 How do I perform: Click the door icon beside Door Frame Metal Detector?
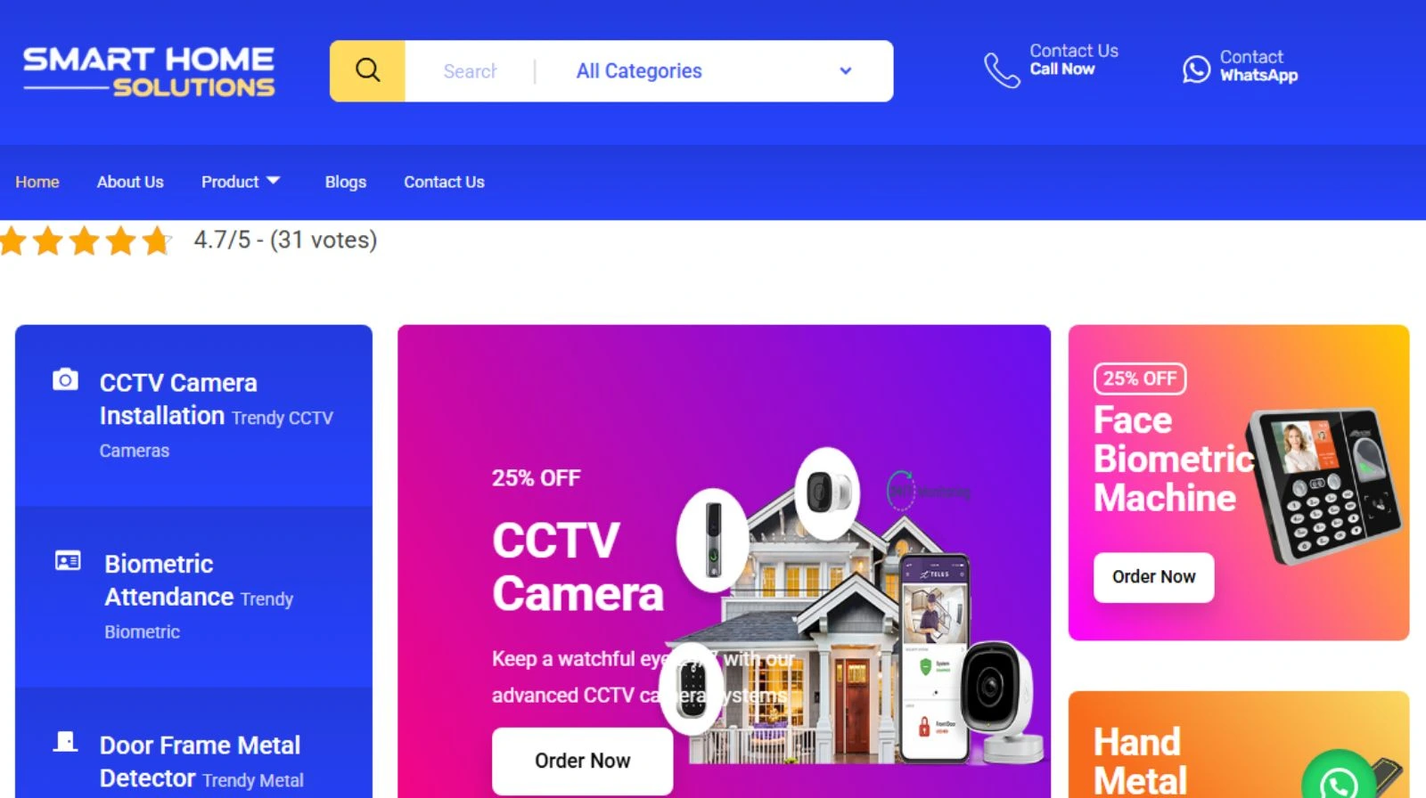(x=65, y=741)
